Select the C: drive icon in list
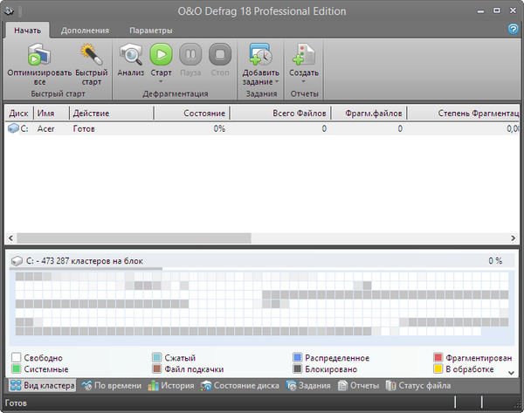The image size is (524, 413). coord(14,128)
